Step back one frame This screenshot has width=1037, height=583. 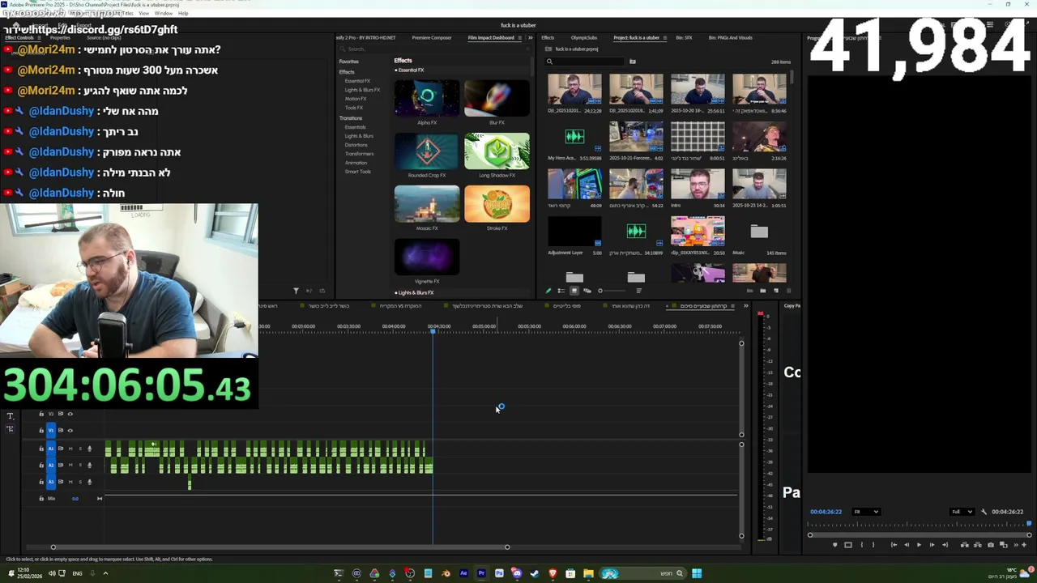(907, 545)
